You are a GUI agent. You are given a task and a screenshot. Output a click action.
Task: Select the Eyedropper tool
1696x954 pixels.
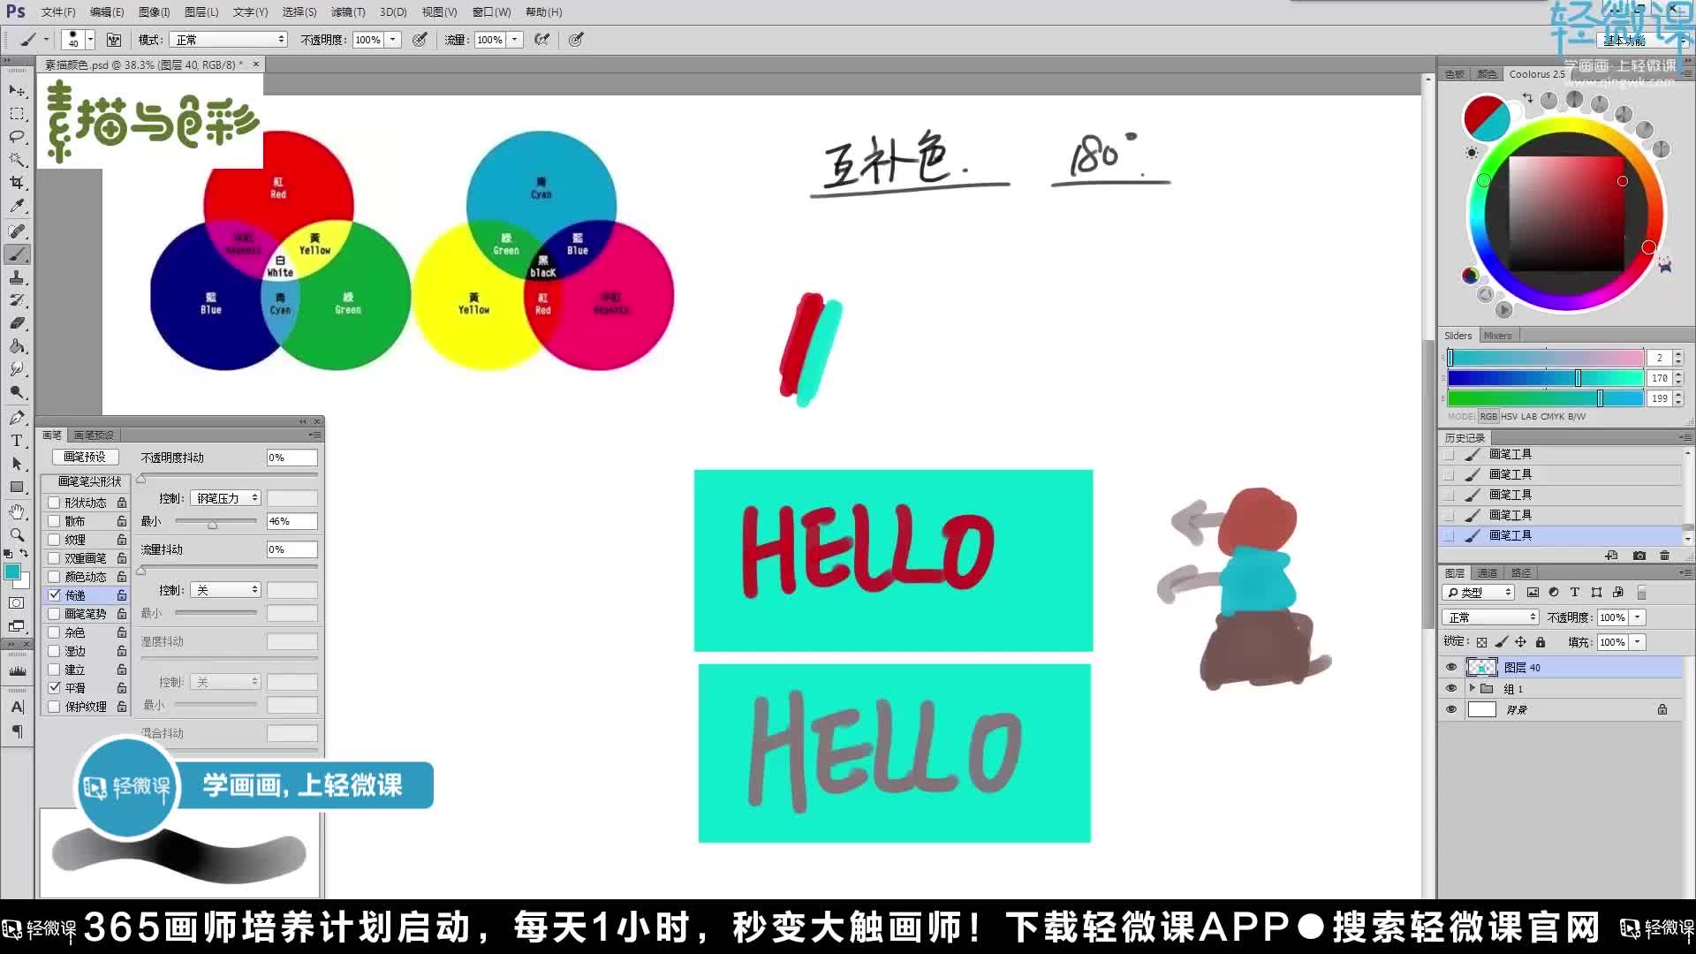tap(17, 206)
